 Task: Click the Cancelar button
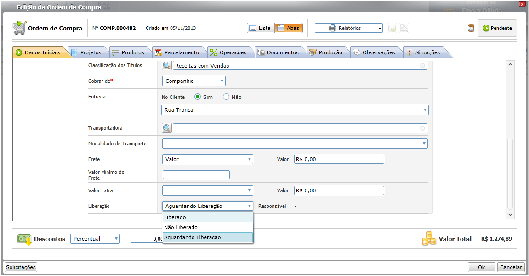(511, 267)
